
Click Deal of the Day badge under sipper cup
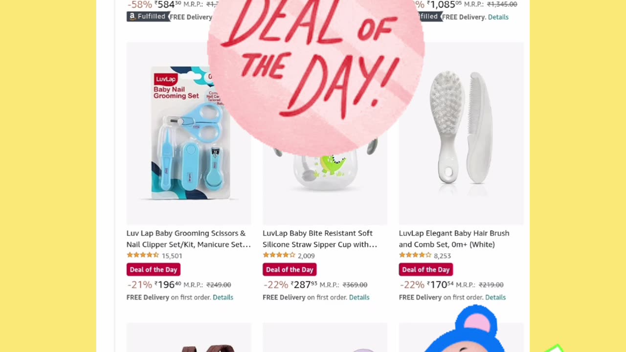point(290,269)
